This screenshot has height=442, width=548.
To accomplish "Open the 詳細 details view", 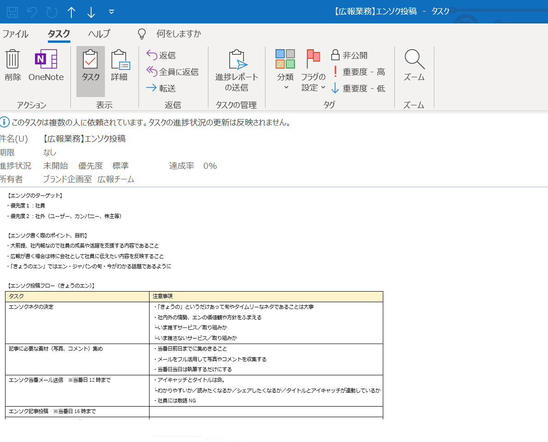I will tap(119, 66).
